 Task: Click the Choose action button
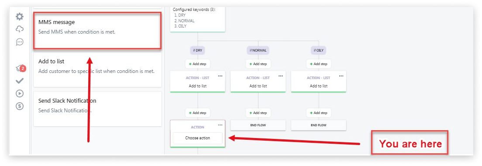click(198, 138)
